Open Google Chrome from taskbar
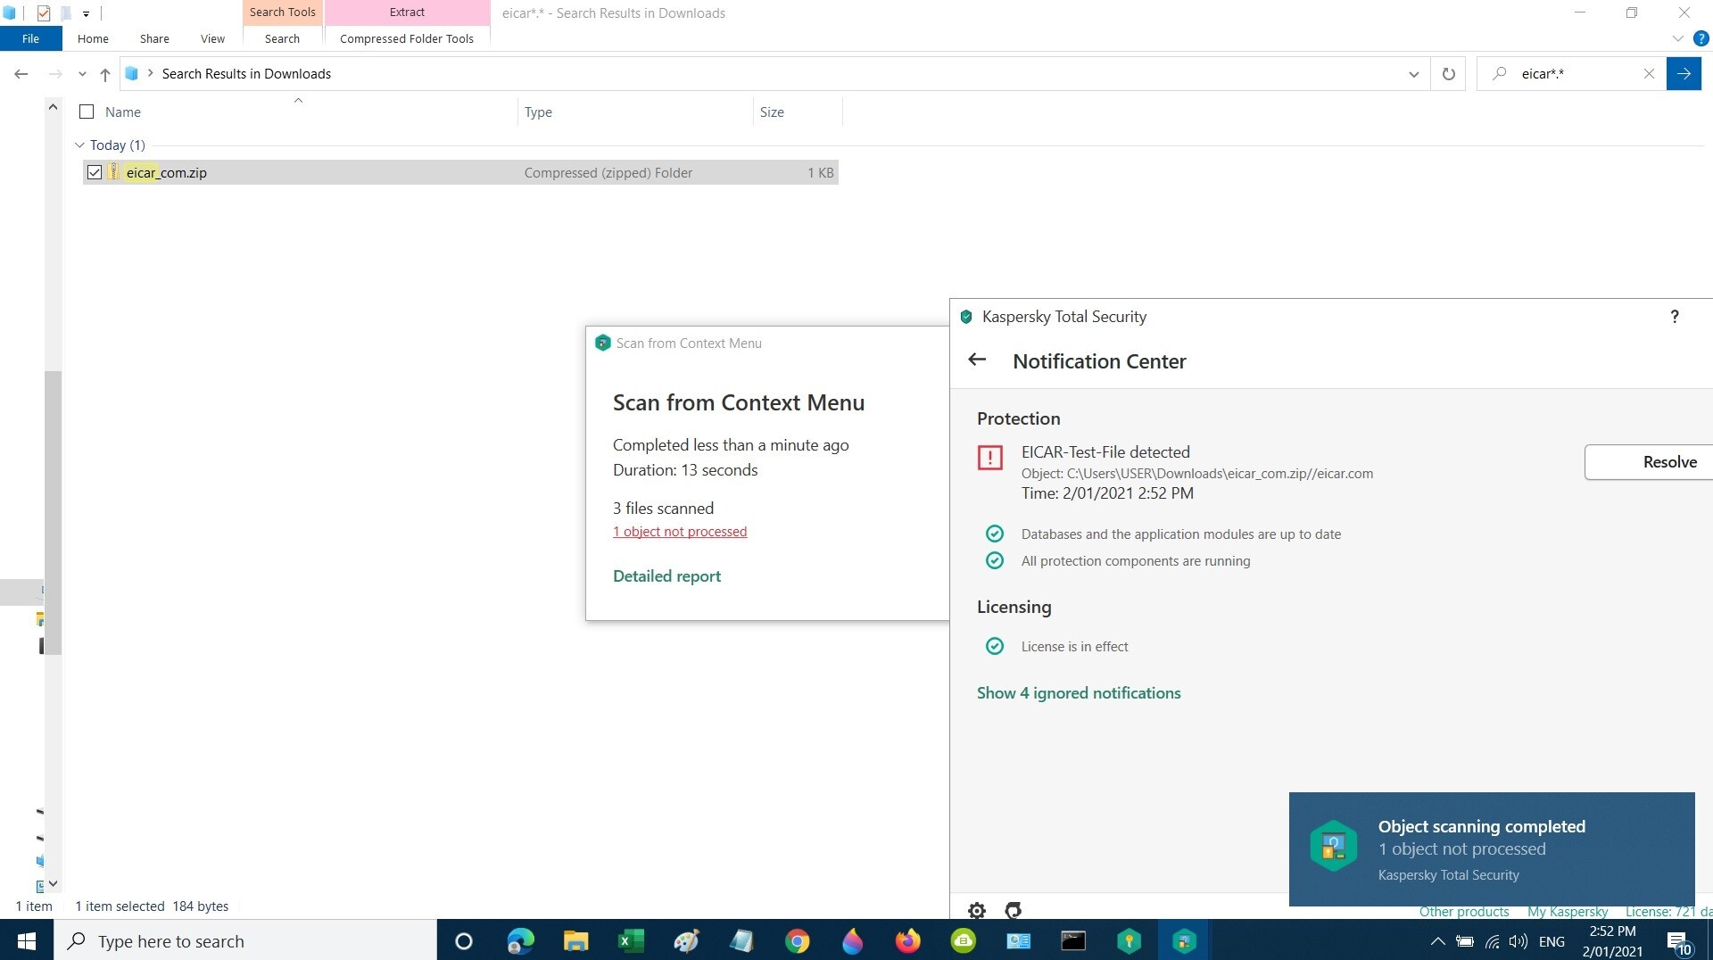Screen dimensions: 1713x960 [797, 940]
